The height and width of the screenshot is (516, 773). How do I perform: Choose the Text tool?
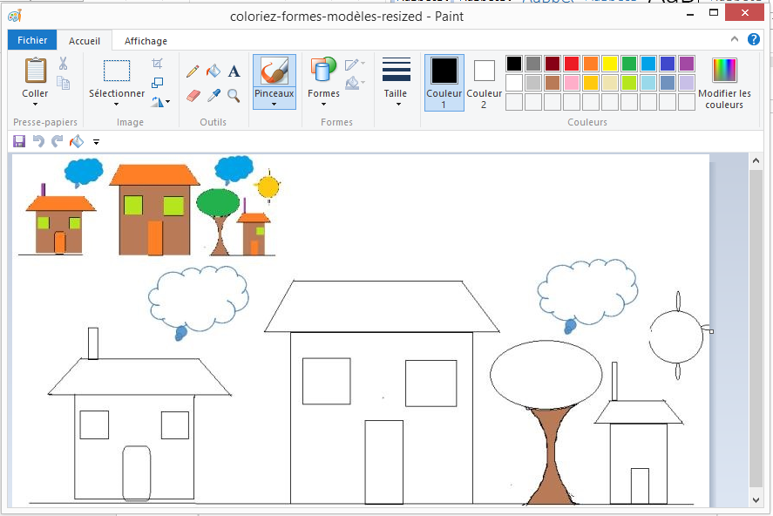coord(234,71)
